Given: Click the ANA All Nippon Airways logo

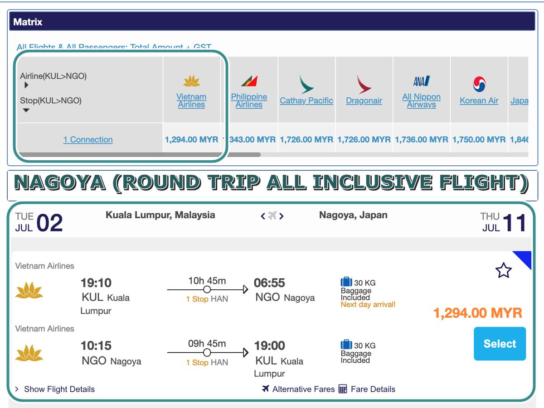Looking at the screenshot, I should click(x=422, y=82).
